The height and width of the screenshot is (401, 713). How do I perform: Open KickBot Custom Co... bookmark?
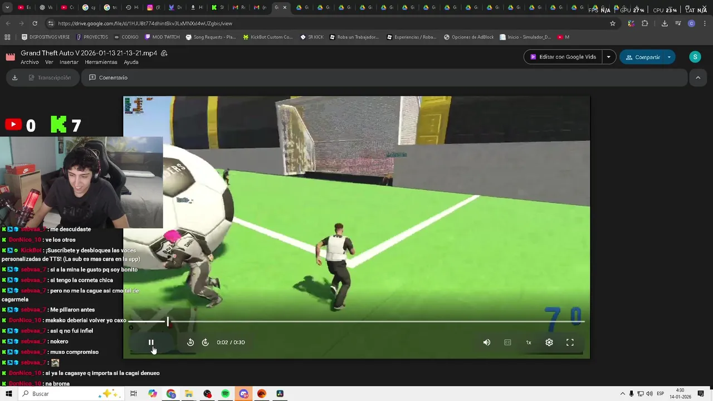(x=267, y=37)
